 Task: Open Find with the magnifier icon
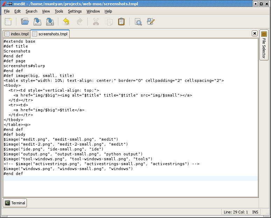tap(138, 22)
